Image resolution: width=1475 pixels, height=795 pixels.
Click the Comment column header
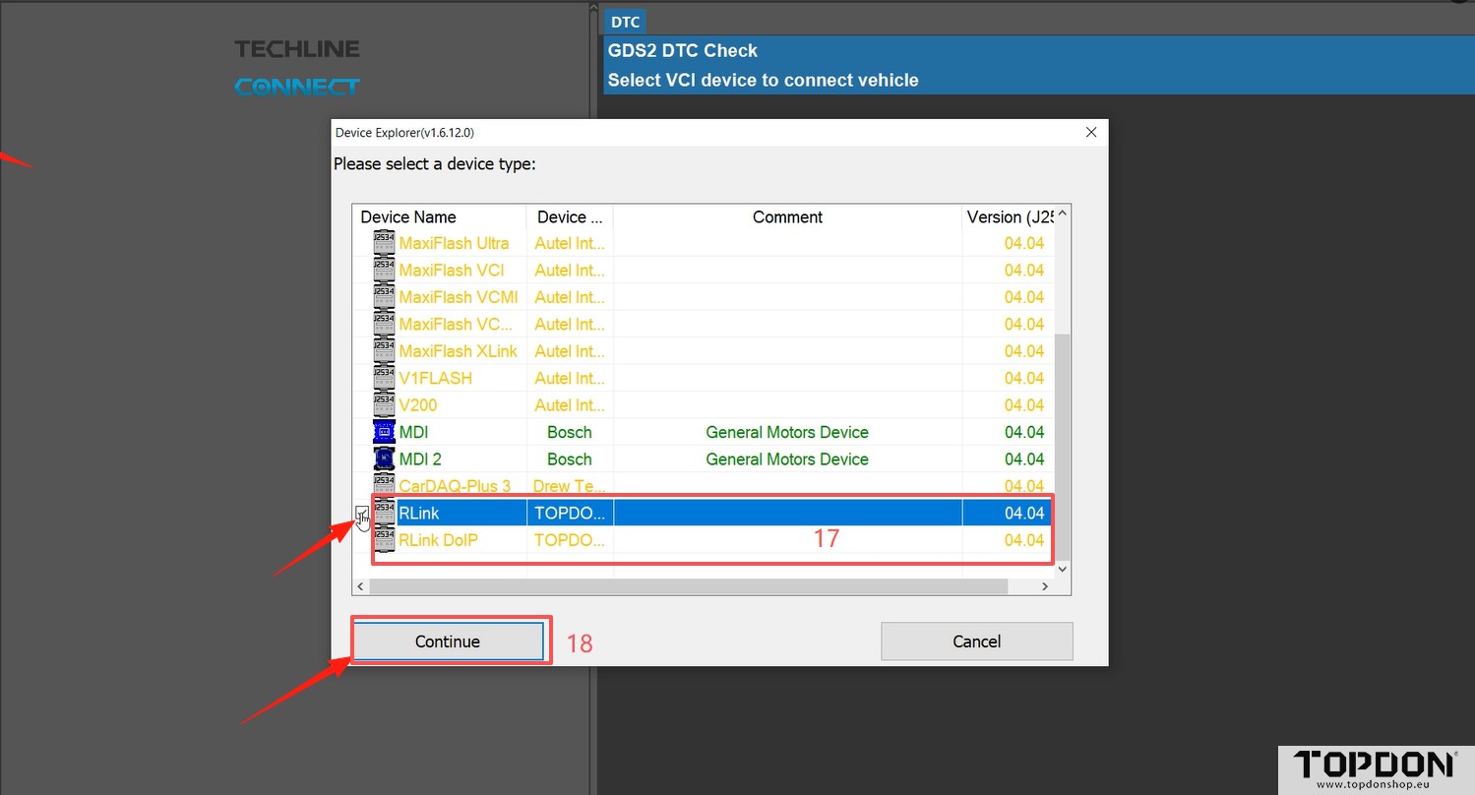coord(786,217)
